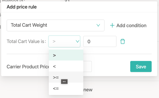The width and height of the screenshot is (159, 98).
Task: Delete the condition with the trash icon
Action: pyautogui.click(x=123, y=41)
